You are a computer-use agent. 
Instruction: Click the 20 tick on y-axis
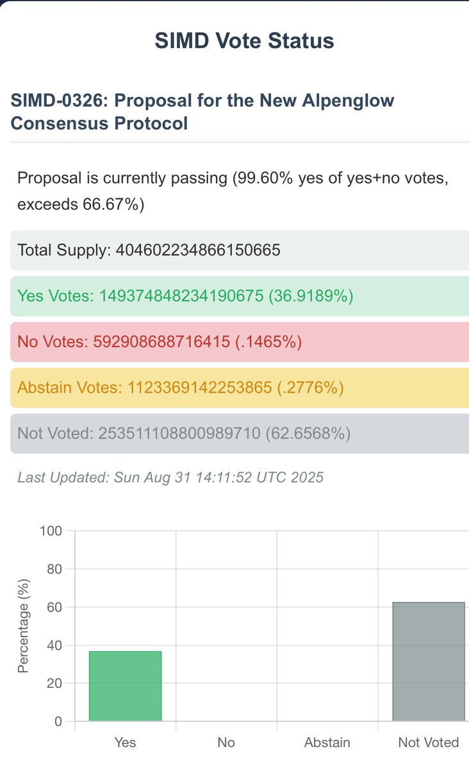coord(54,683)
